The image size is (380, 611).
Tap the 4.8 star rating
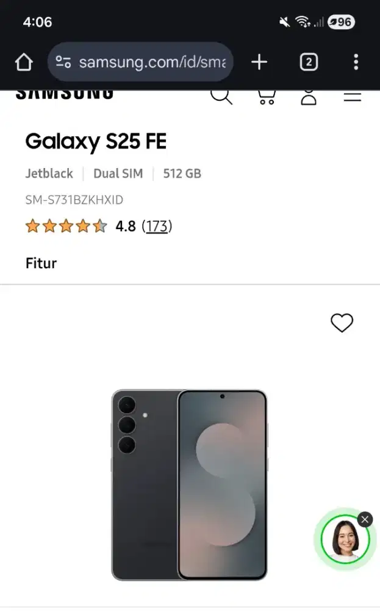[124, 226]
